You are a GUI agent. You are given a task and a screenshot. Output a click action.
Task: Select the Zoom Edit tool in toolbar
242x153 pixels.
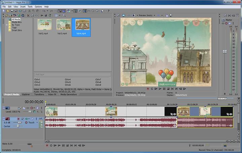pos(97,11)
